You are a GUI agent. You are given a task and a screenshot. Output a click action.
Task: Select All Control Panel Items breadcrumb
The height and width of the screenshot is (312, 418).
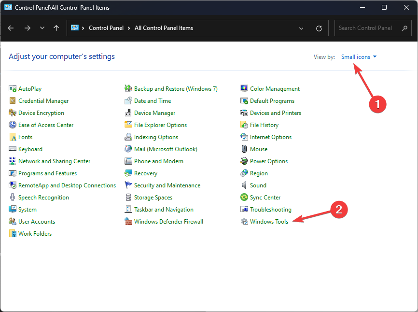pyautogui.click(x=164, y=28)
